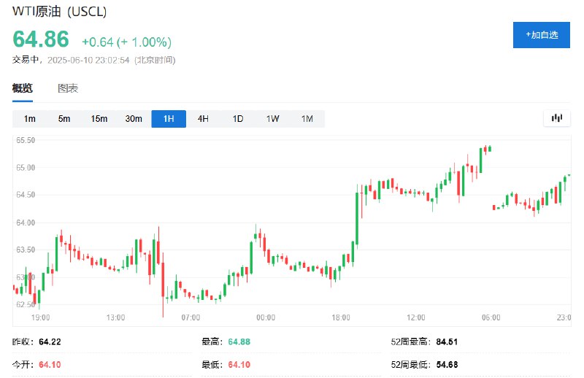Click the 64.00 y-axis price label

(26, 223)
